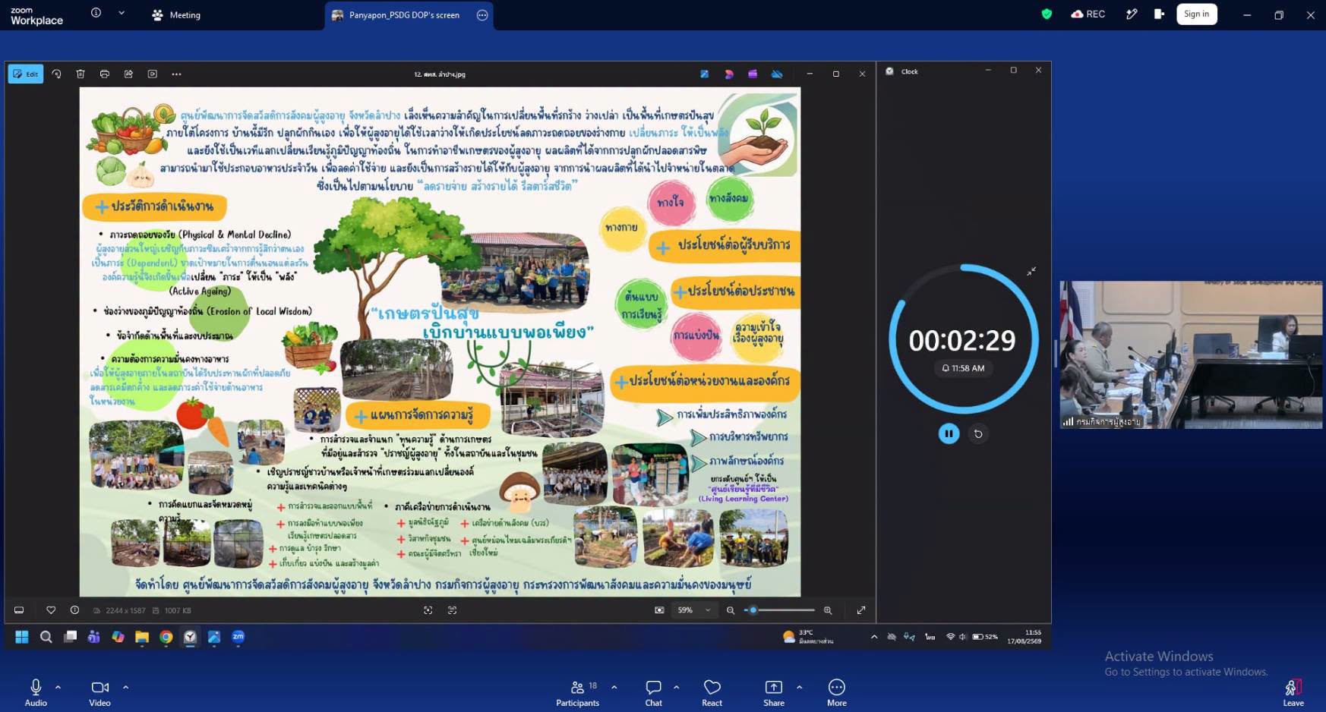Select the participant video thumbnail

[x=1191, y=354]
